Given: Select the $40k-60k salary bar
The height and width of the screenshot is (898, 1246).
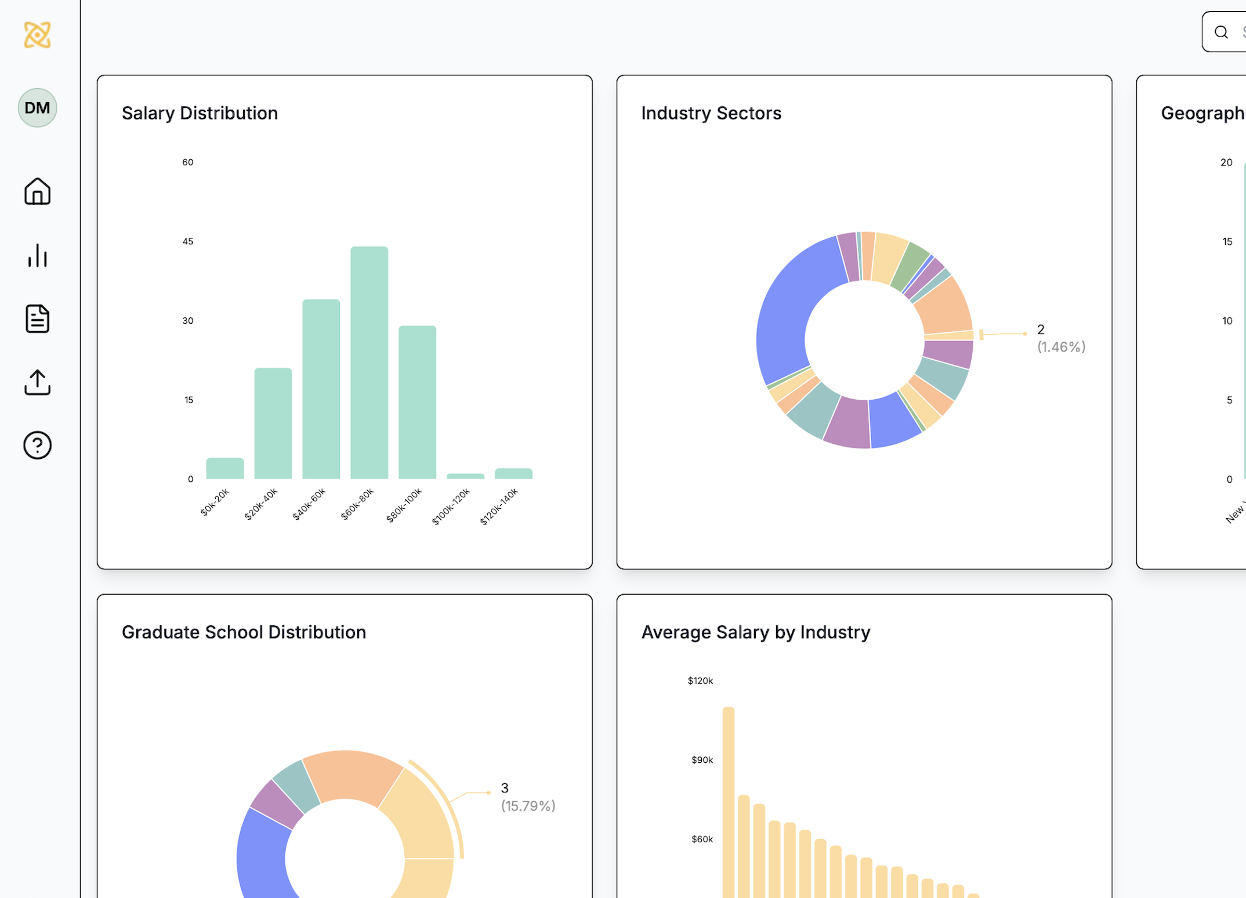Looking at the screenshot, I should [x=321, y=389].
